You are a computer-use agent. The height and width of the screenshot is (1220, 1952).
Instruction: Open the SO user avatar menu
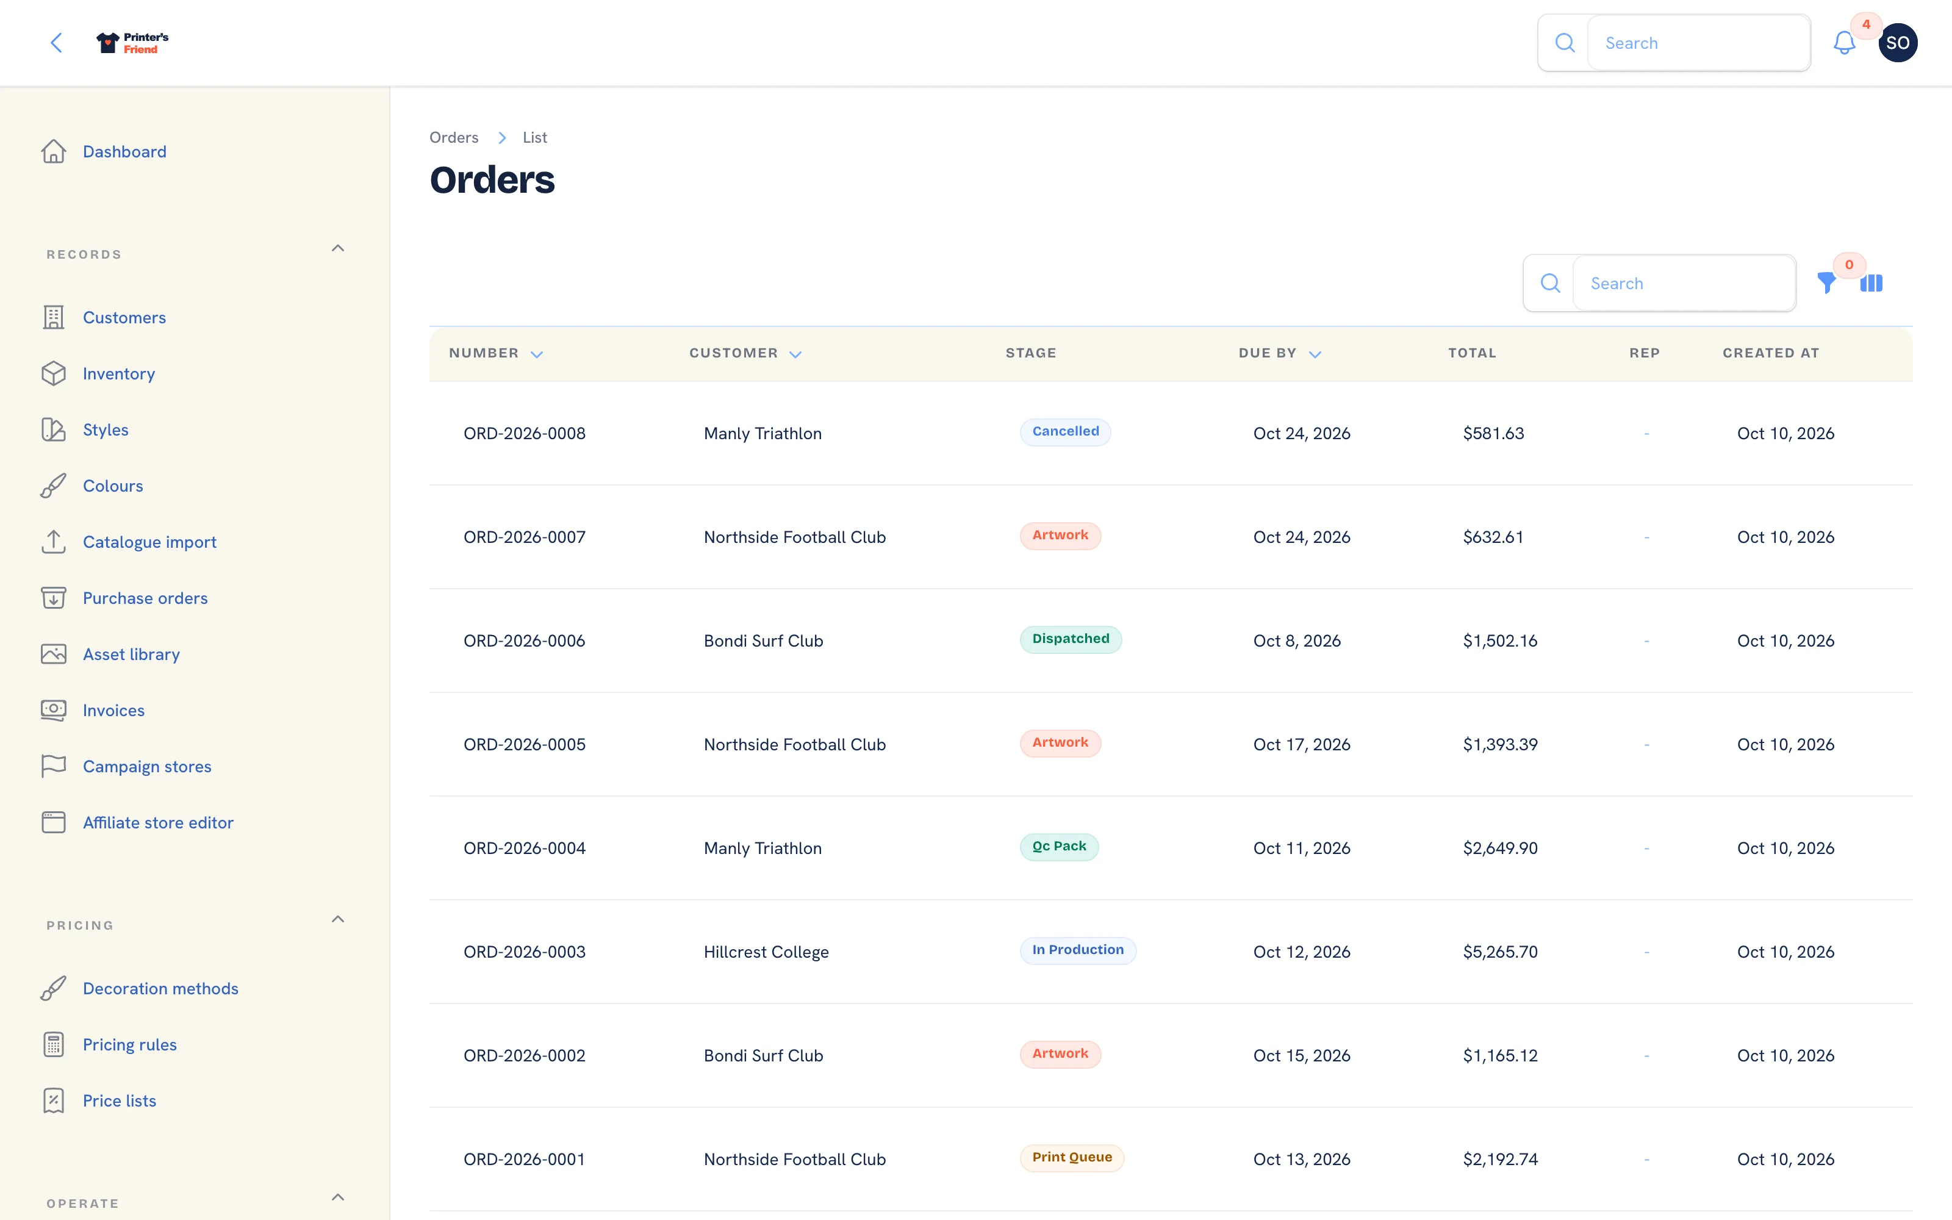pos(1897,43)
